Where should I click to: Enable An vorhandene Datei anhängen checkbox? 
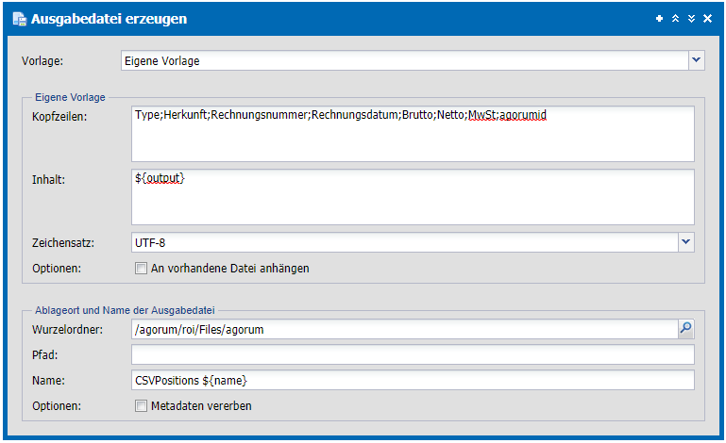click(x=141, y=269)
